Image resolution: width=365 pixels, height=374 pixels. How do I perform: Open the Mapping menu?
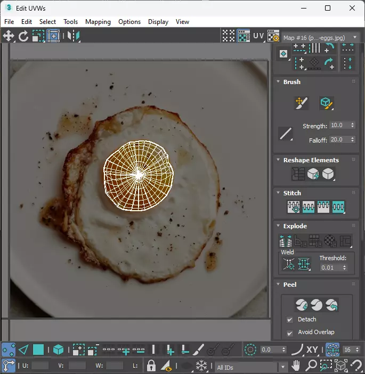pos(98,22)
